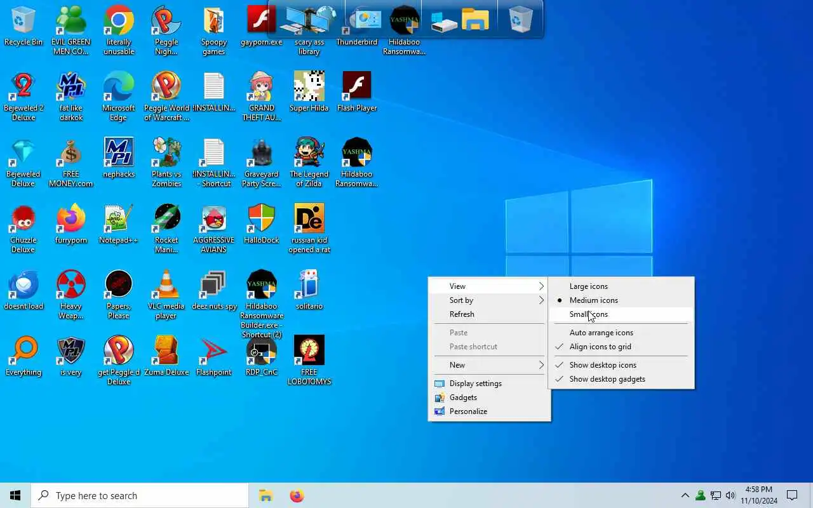This screenshot has height=508, width=813.
Task: Select the Chrome icon labeled literally unusable
Action: click(x=119, y=30)
